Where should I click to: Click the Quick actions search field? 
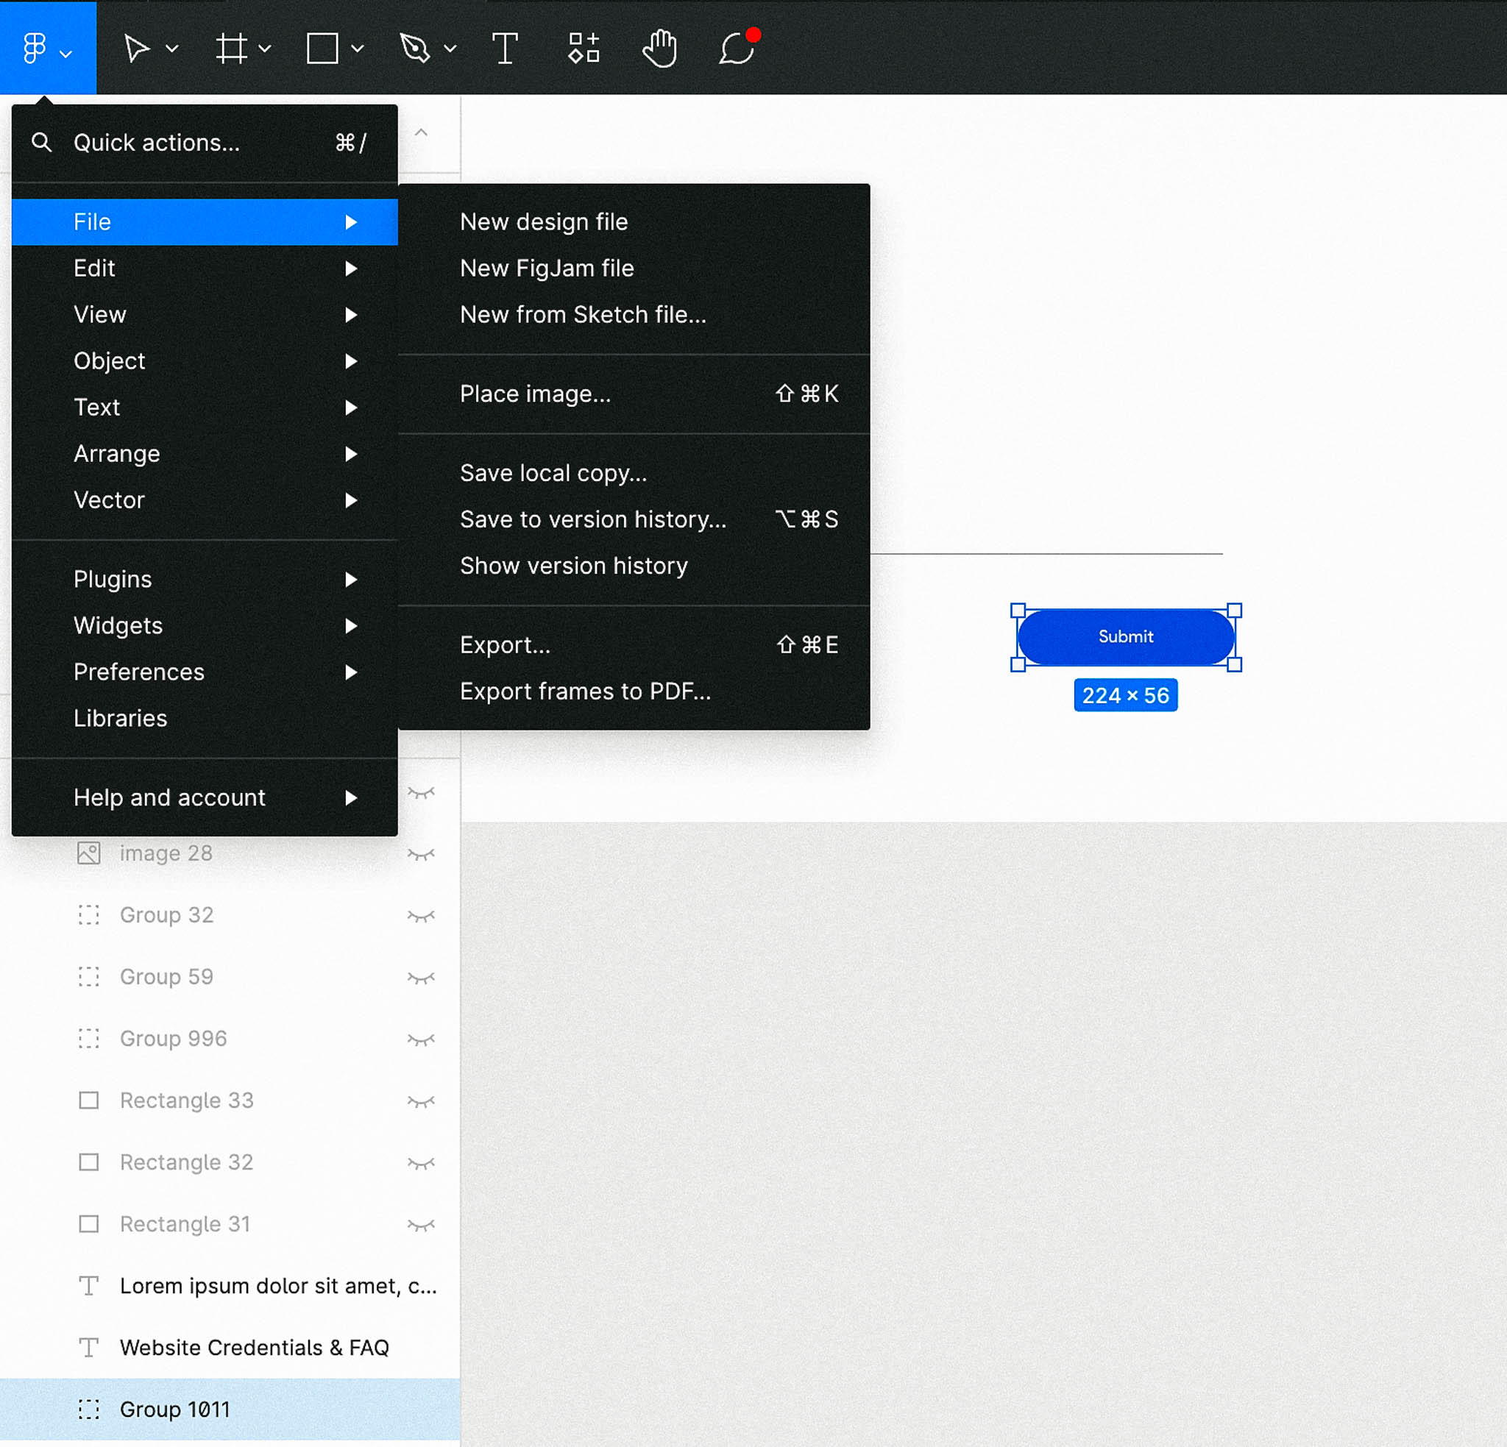point(157,142)
